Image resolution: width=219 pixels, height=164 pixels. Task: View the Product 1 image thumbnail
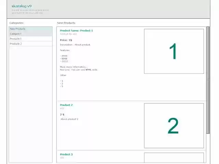click(x=174, y=51)
